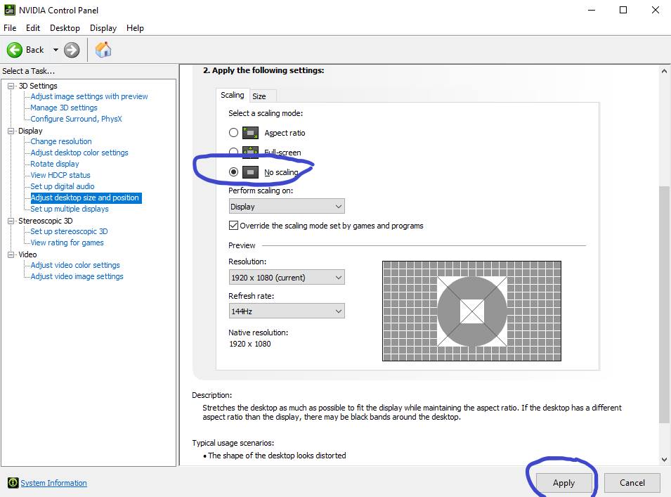Open the Perform scaling on dropdown
This screenshot has height=497, width=671.
(x=287, y=207)
